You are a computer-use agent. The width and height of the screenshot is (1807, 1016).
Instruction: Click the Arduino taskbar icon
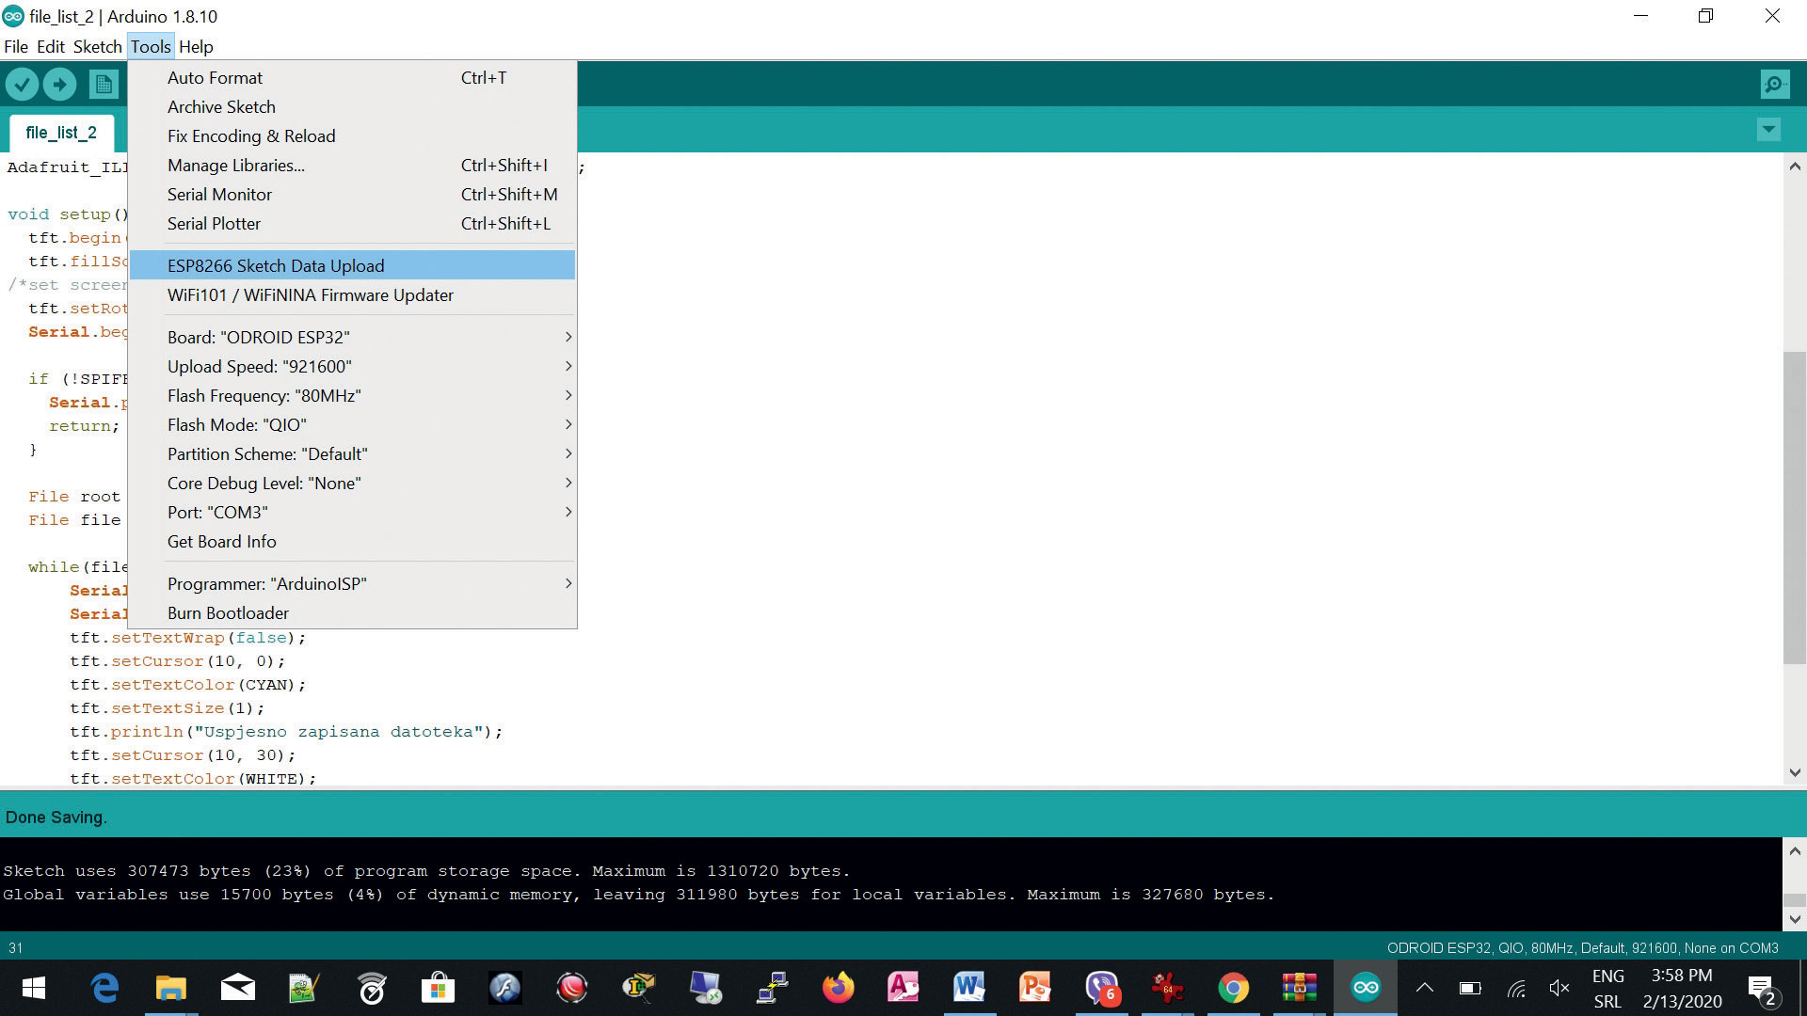[1365, 988]
